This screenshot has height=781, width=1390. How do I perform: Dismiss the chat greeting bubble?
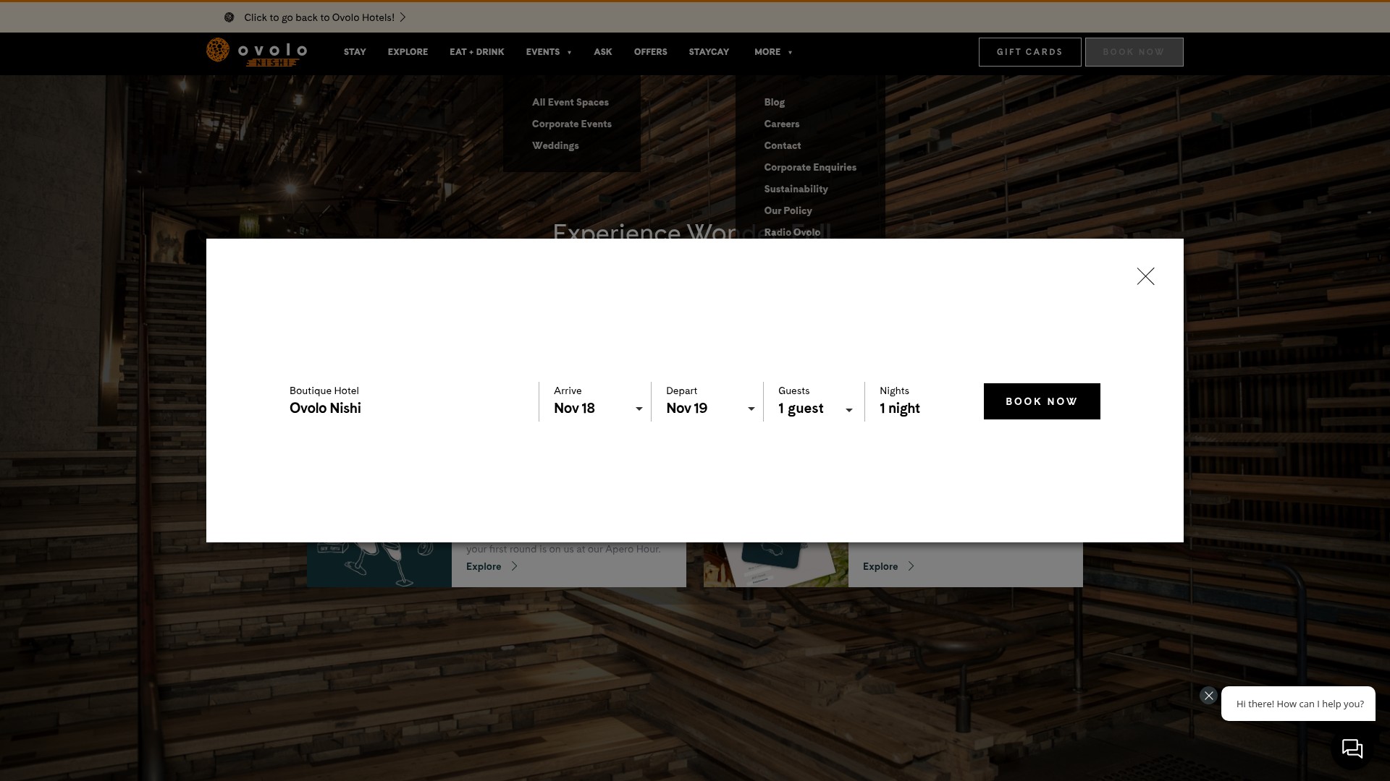[1208, 696]
